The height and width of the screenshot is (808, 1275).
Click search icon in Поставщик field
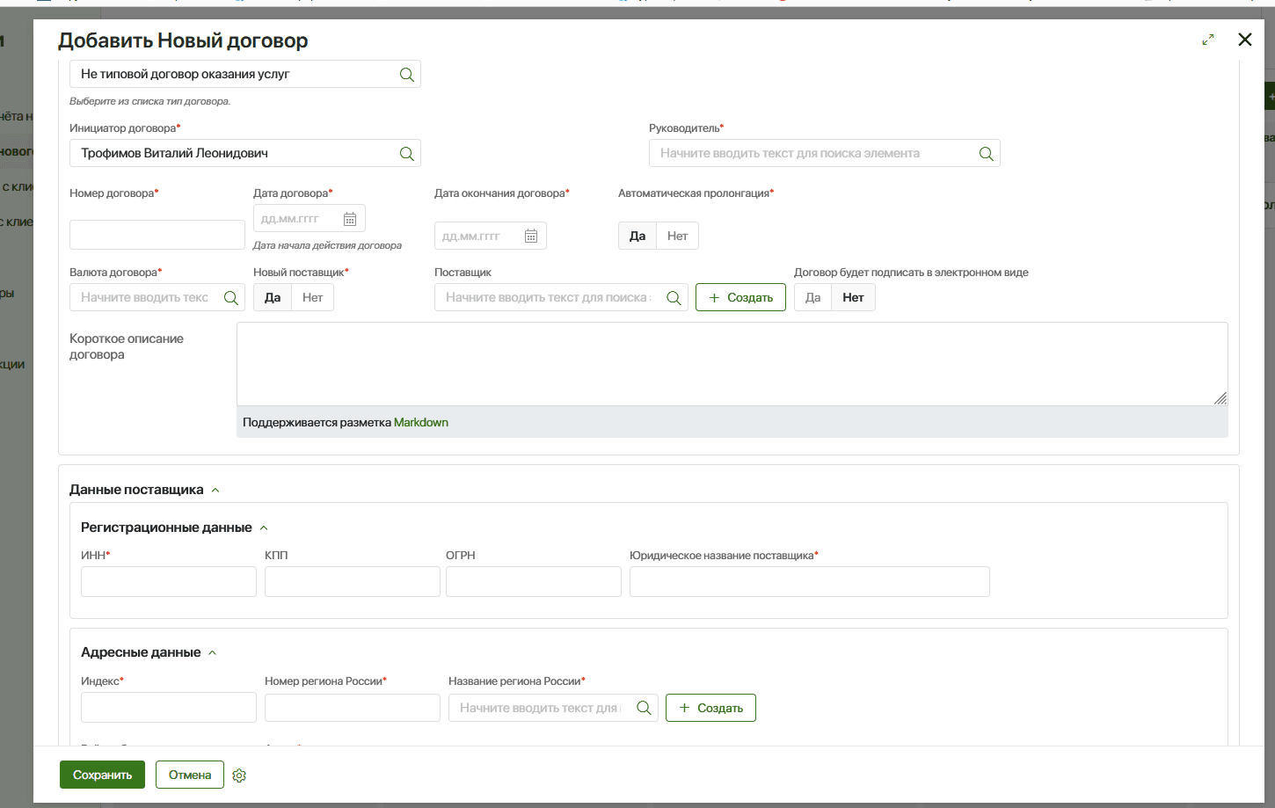coord(674,298)
